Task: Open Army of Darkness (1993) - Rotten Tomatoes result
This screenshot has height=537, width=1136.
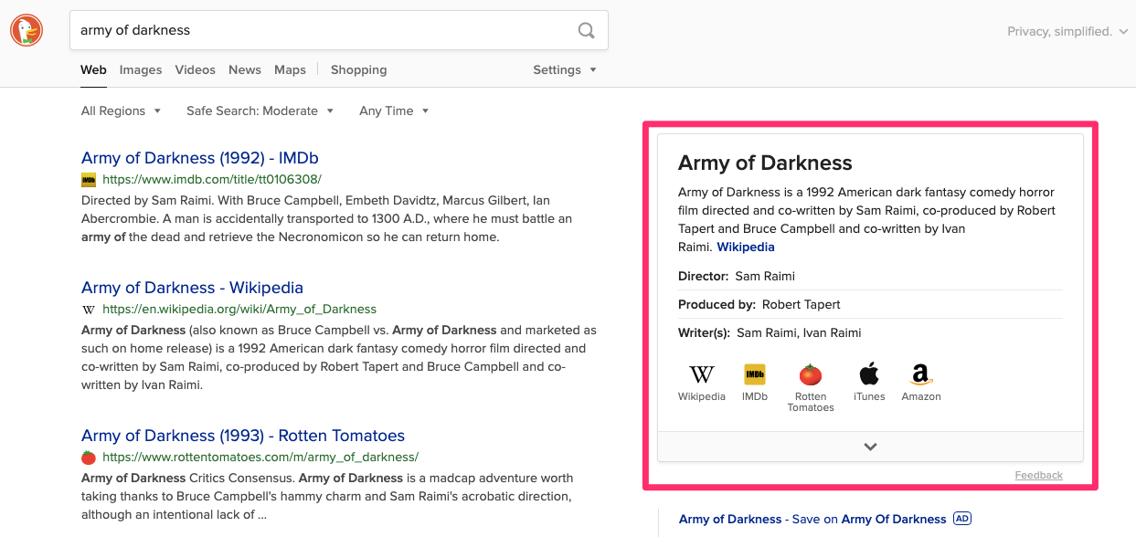Action: coord(243,436)
